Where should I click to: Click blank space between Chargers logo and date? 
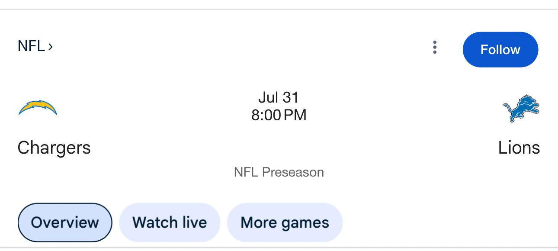(151, 108)
